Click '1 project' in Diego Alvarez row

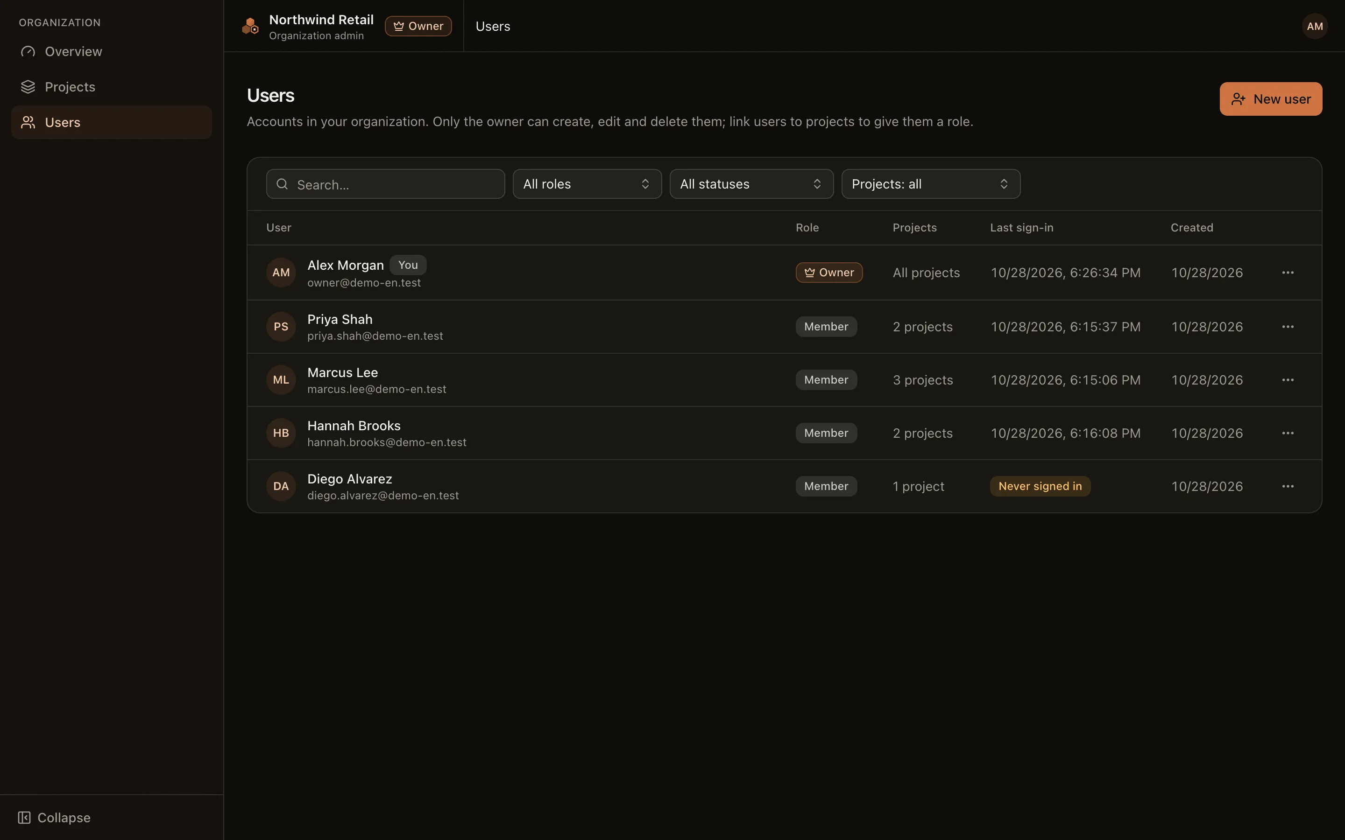pos(918,487)
